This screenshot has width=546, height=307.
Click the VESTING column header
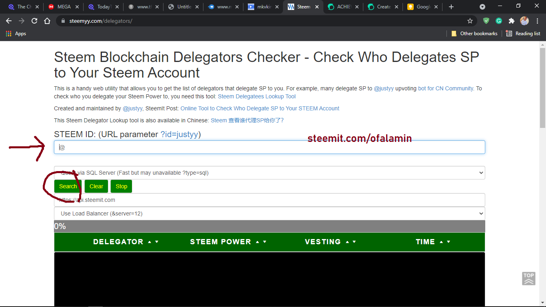click(323, 242)
